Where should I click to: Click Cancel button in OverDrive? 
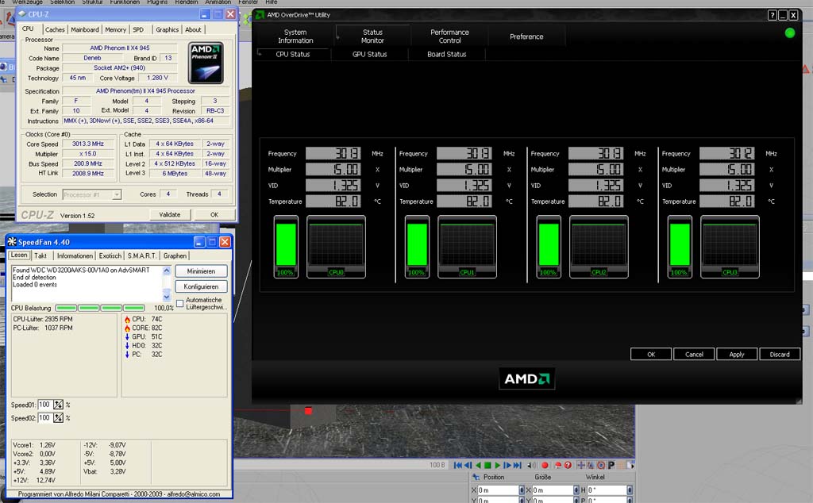click(694, 355)
